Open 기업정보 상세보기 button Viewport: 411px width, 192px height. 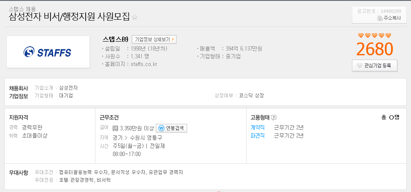coord(154,39)
